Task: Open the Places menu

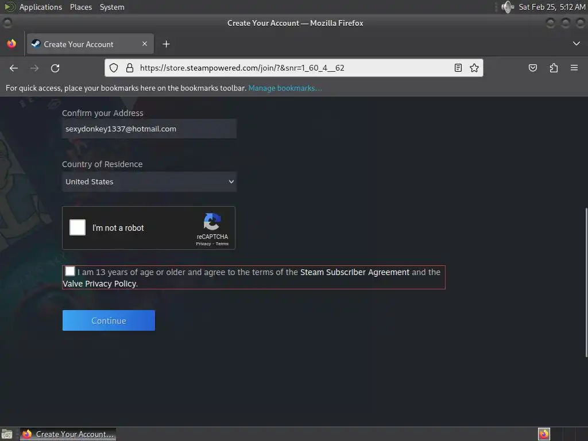Action: coord(81,7)
